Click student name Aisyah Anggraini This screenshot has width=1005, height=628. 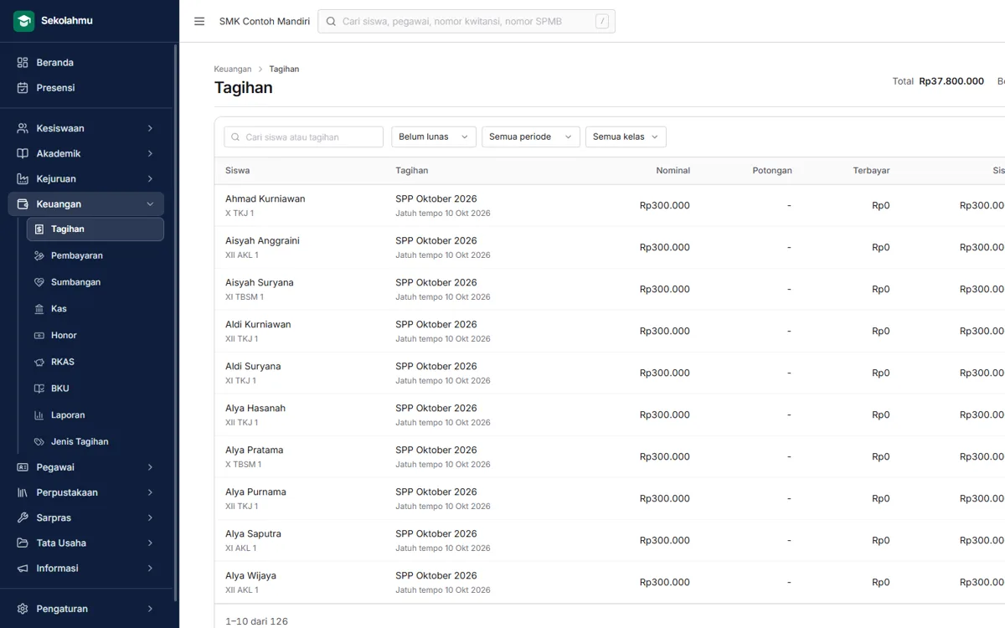[262, 241]
